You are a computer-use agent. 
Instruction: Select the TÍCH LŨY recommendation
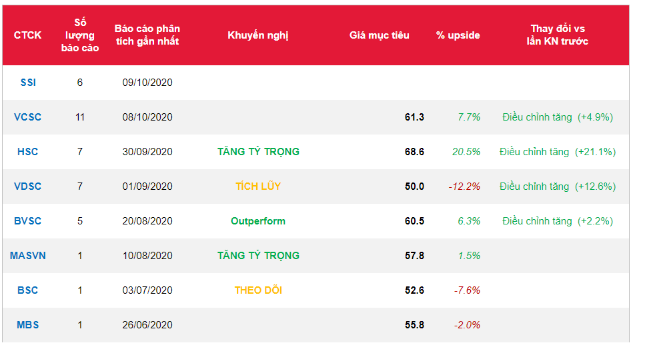click(x=258, y=186)
